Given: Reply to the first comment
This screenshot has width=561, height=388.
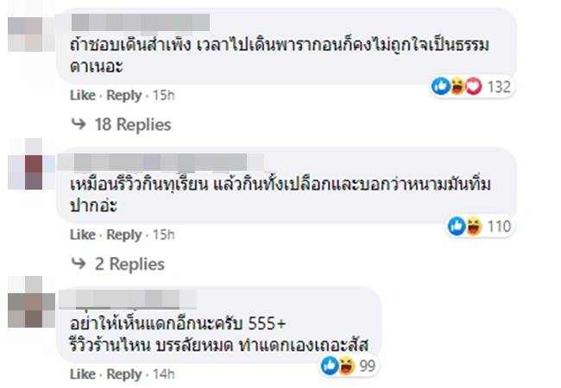Looking at the screenshot, I should tap(124, 95).
